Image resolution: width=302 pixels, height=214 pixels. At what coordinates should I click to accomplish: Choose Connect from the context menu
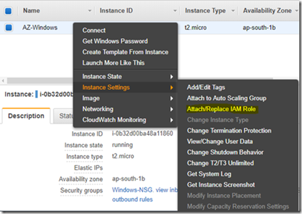tap(94, 30)
